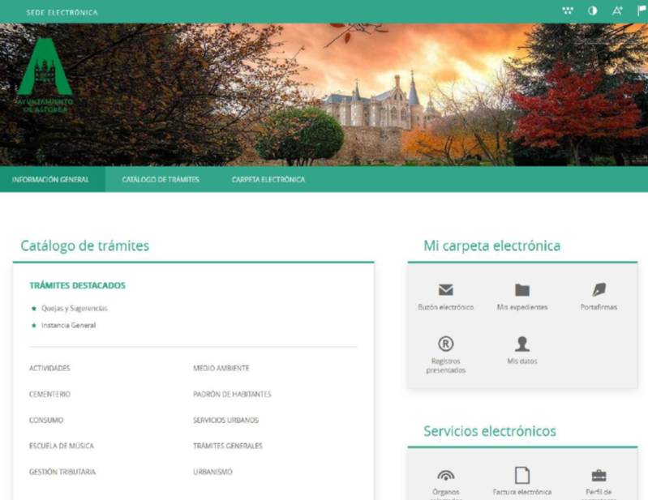Viewport: 648px width, 500px height.
Task: Click the Catálogo de trámites heading
Action: 84,246
